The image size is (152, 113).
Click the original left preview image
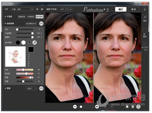pos(69,58)
